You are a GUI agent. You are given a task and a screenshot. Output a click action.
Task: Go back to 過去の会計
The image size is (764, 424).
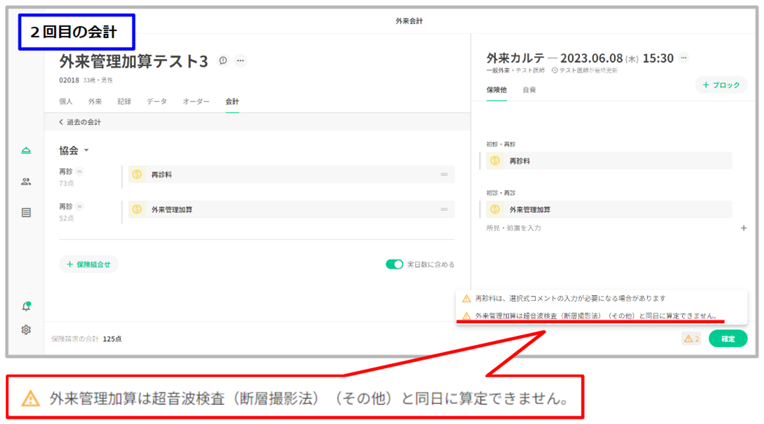(x=80, y=122)
